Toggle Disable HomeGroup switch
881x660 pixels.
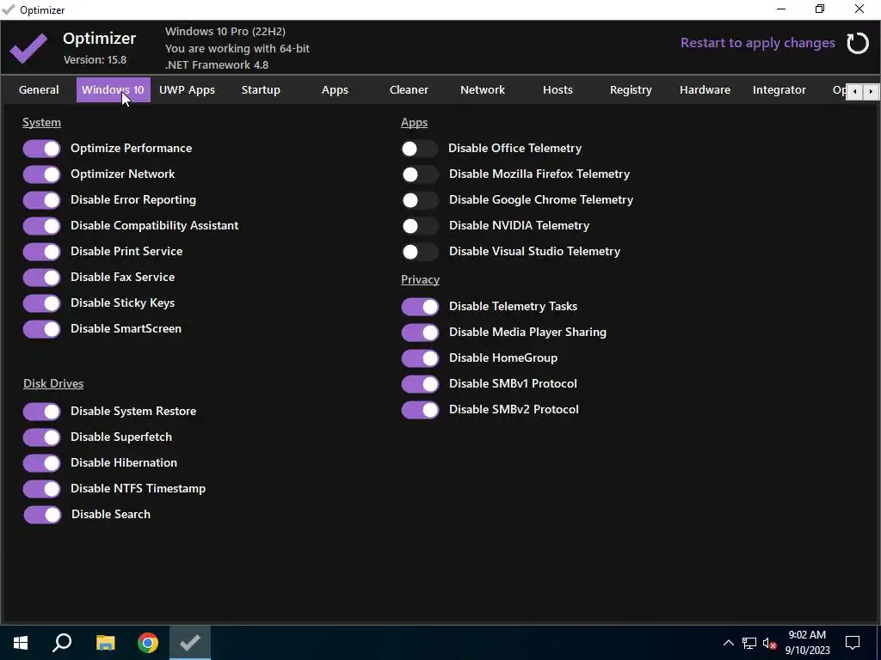click(x=420, y=358)
